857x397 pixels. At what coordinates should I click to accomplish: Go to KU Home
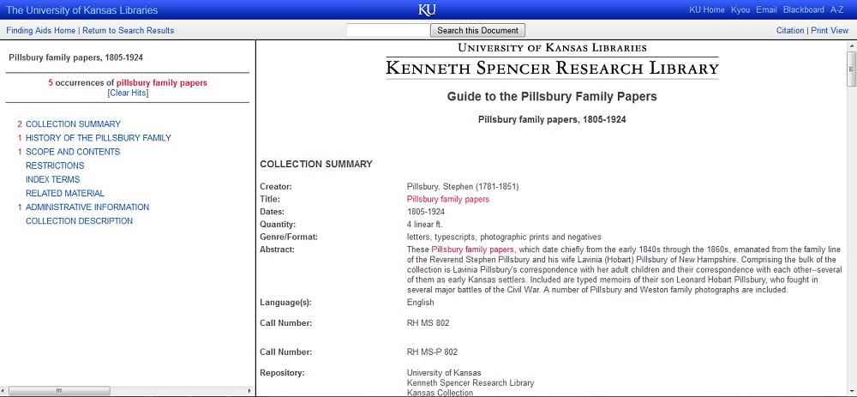707,9
